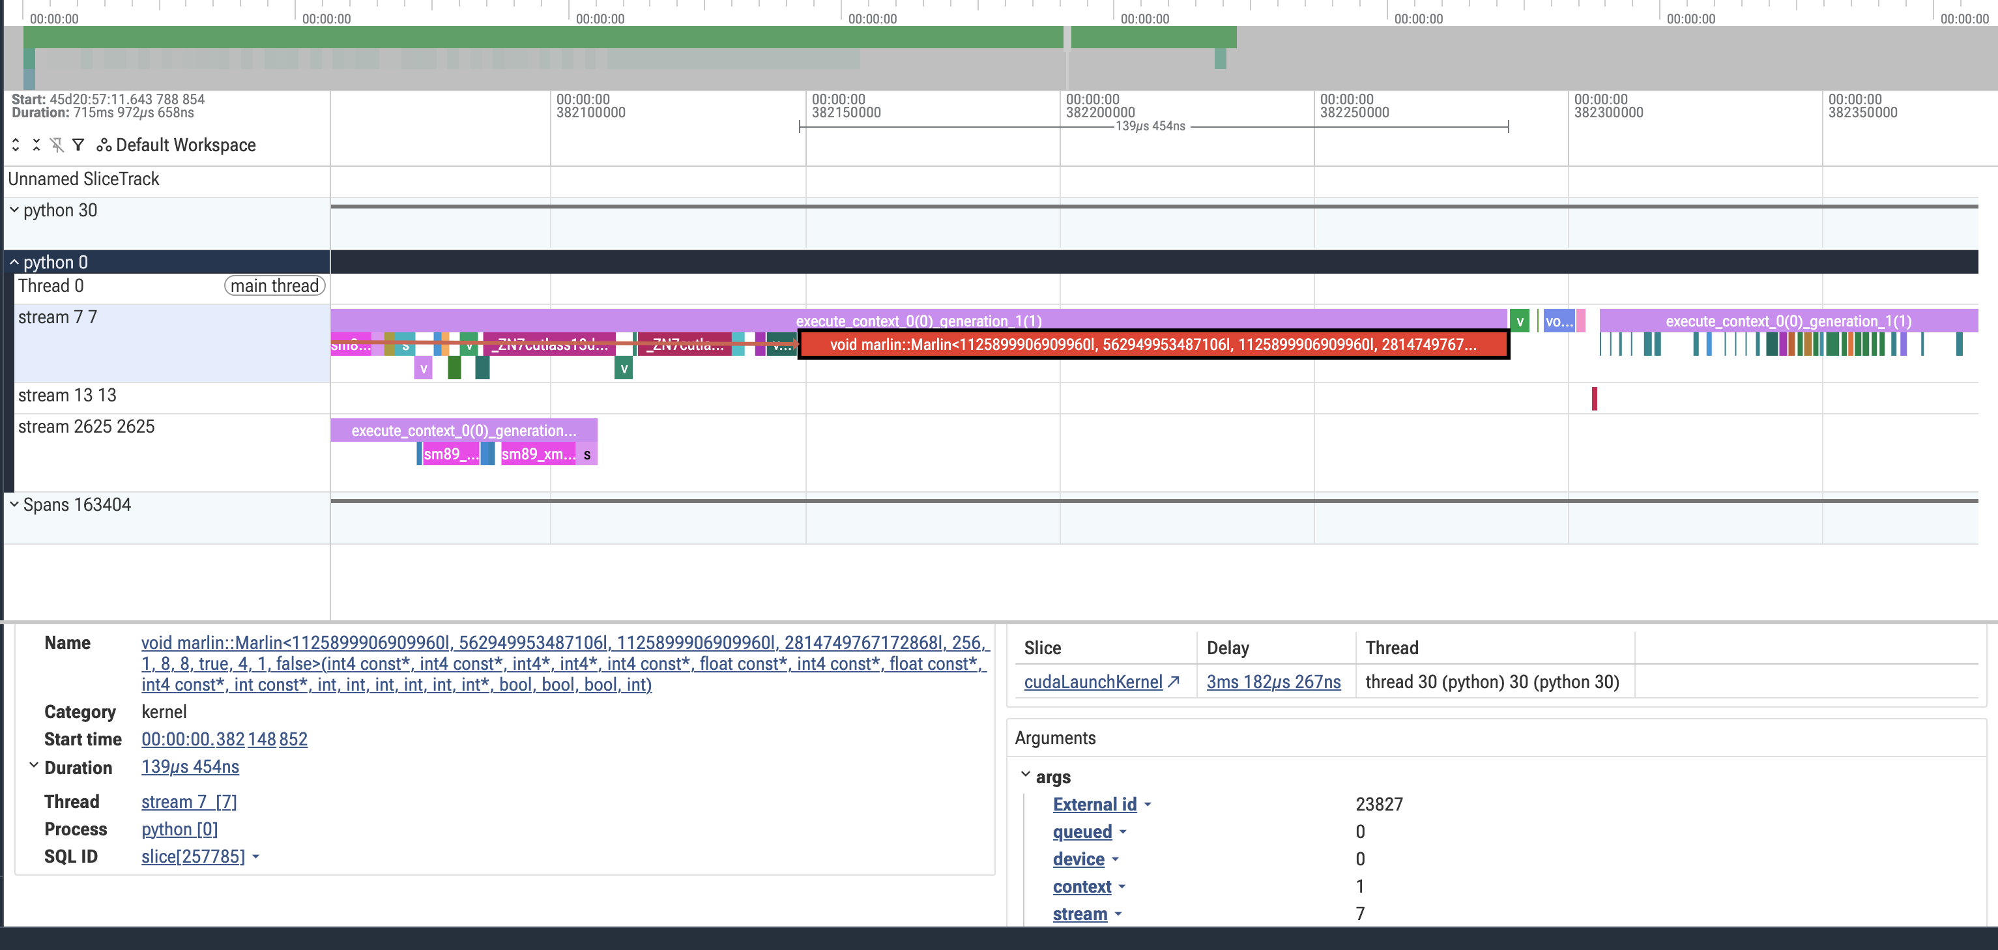
Task: Click the Delay value 3ms 182µs 267ns
Action: tap(1273, 682)
